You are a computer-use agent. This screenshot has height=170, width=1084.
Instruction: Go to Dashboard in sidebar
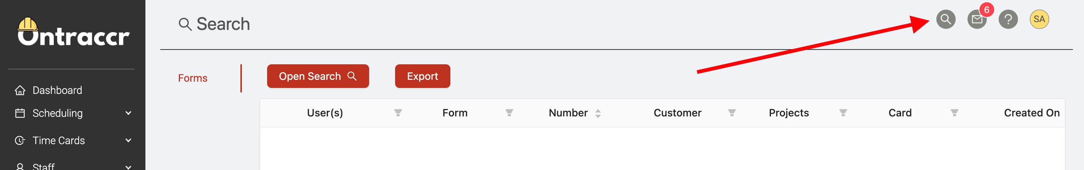(57, 90)
